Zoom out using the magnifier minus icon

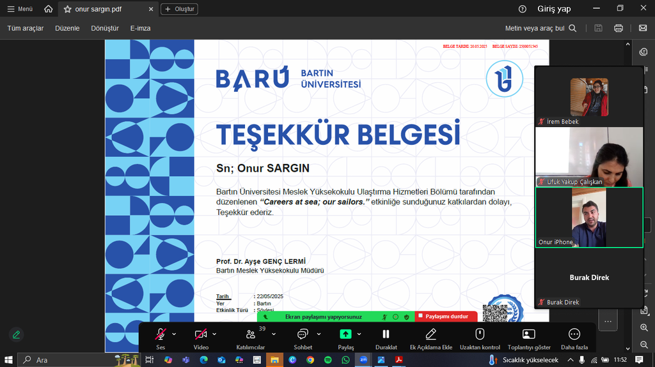tap(644, 345)
